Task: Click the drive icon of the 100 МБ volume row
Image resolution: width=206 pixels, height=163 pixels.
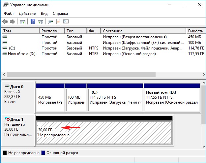Action: 5,43
